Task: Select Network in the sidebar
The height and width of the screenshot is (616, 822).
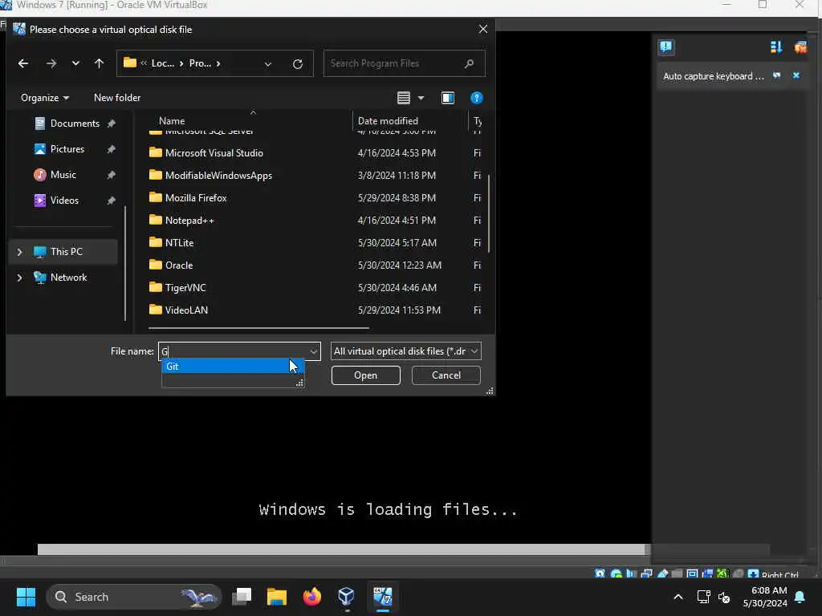Action: (68, 278)
